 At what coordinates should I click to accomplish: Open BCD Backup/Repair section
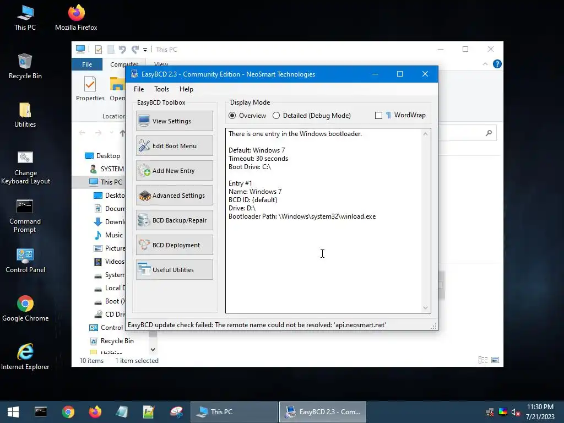175,220
